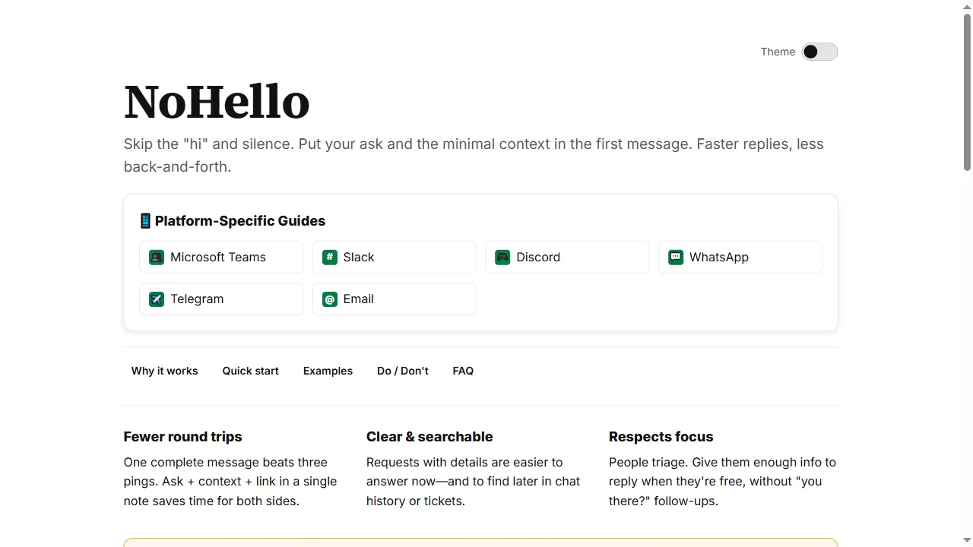The height and width of the screenshot is (547, 973).
Task: Open the Examples section
Action: pos(328,371)
